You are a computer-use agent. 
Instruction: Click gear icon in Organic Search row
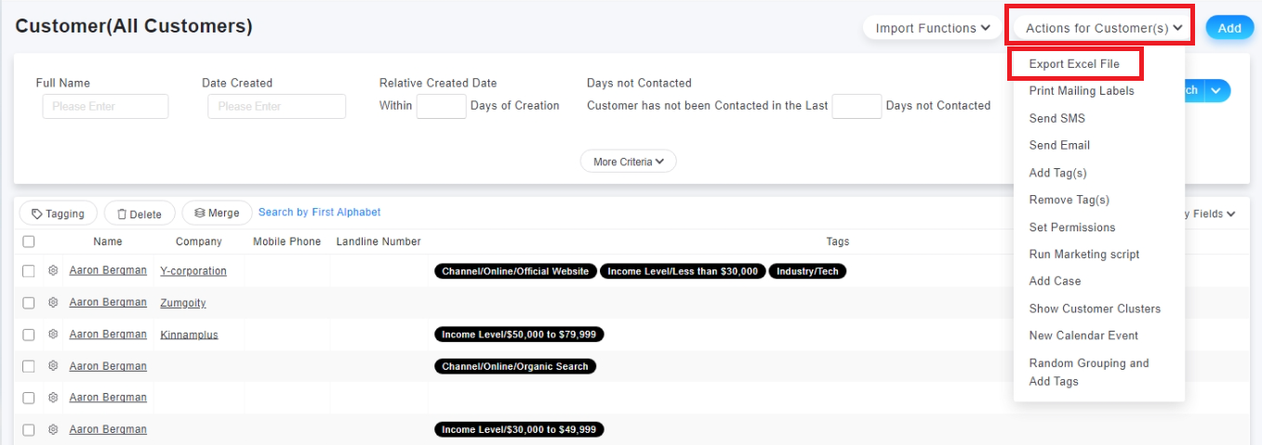coord(53,366)
